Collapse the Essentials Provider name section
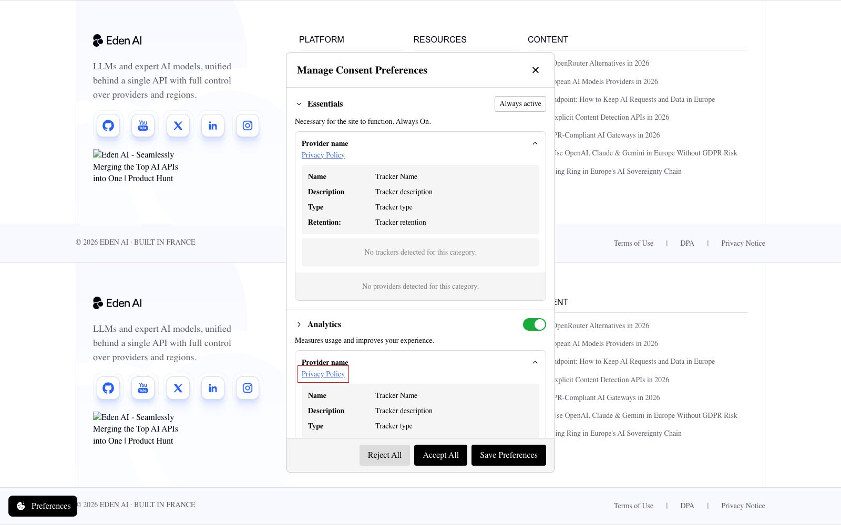 535,143
